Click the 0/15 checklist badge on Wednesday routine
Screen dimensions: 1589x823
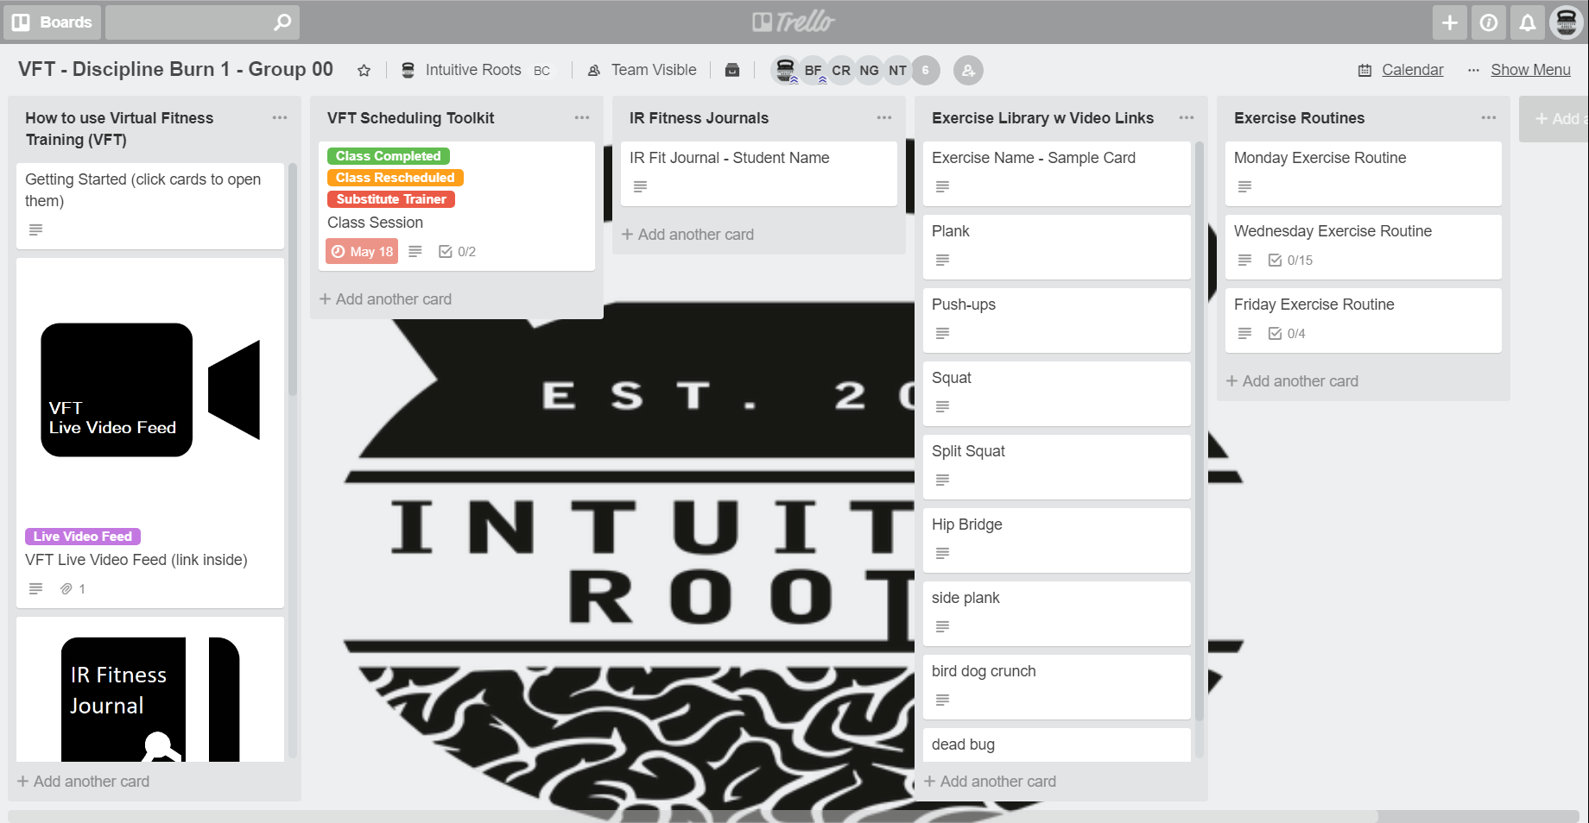(x=1290, y=261)
